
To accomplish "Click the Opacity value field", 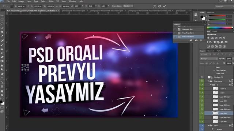I will tap(229, 59).
